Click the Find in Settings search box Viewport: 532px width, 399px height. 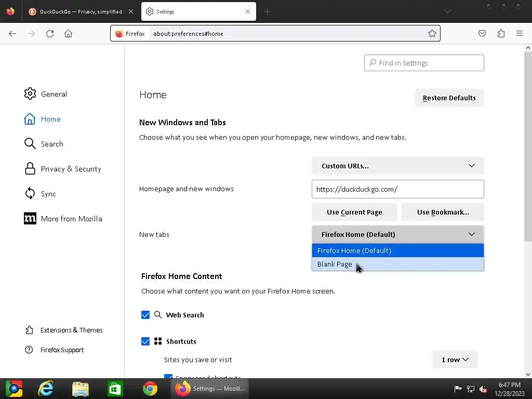424,63
